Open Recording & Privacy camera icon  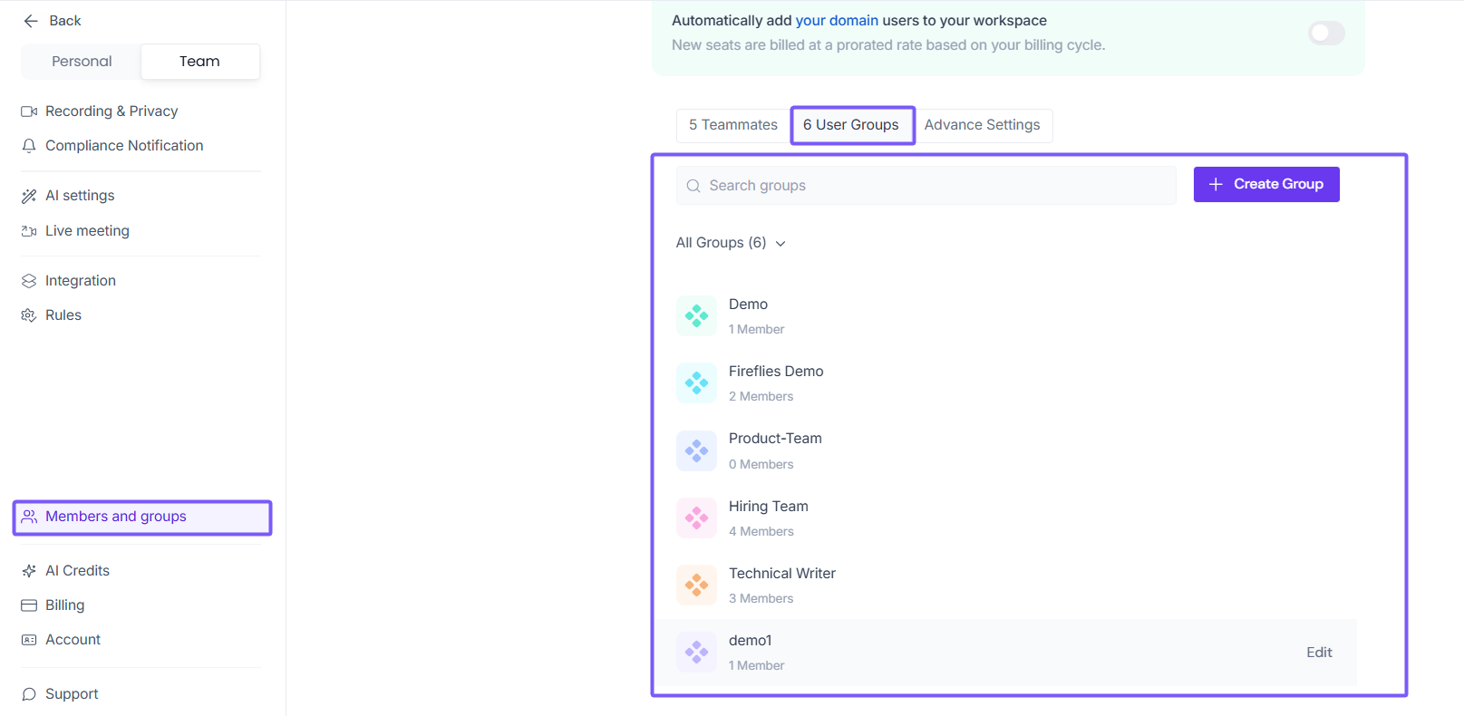pos(29,111)
